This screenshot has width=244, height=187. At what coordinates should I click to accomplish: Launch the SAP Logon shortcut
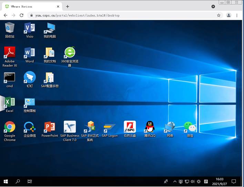[110, 130]
